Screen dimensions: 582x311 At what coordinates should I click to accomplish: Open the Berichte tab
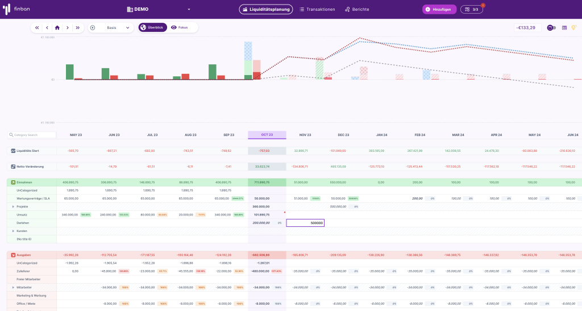click(356, 9)
